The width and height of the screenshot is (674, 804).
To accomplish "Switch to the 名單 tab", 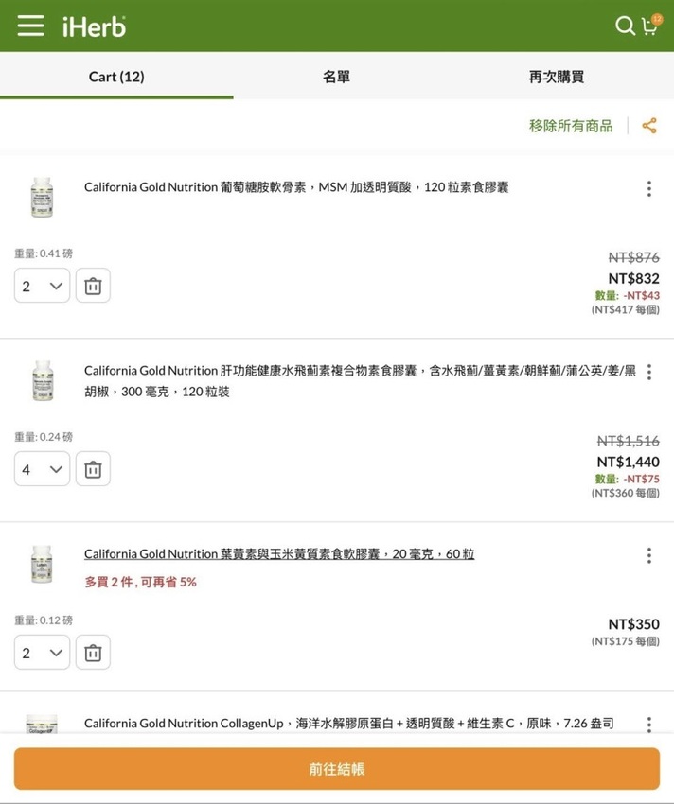I will tap(336, 77).
